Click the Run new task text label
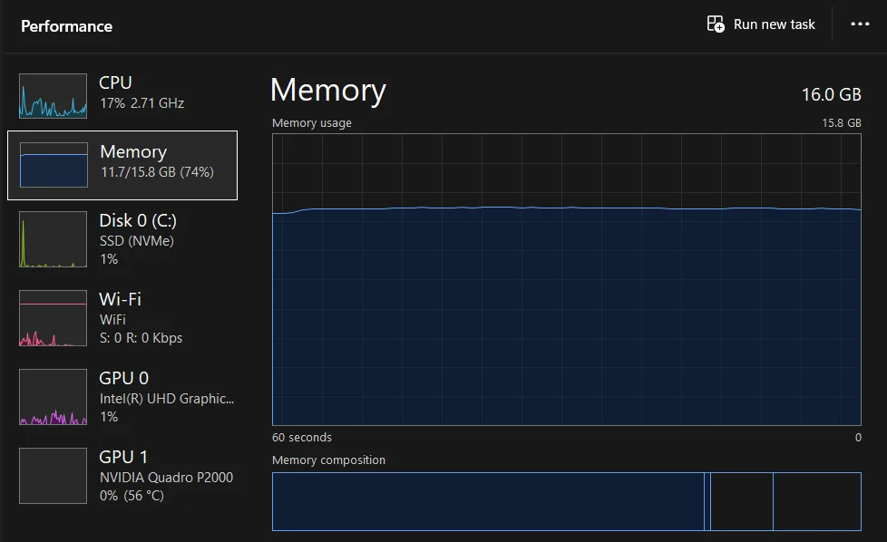 pyautogui.click(x=774, y=24)
